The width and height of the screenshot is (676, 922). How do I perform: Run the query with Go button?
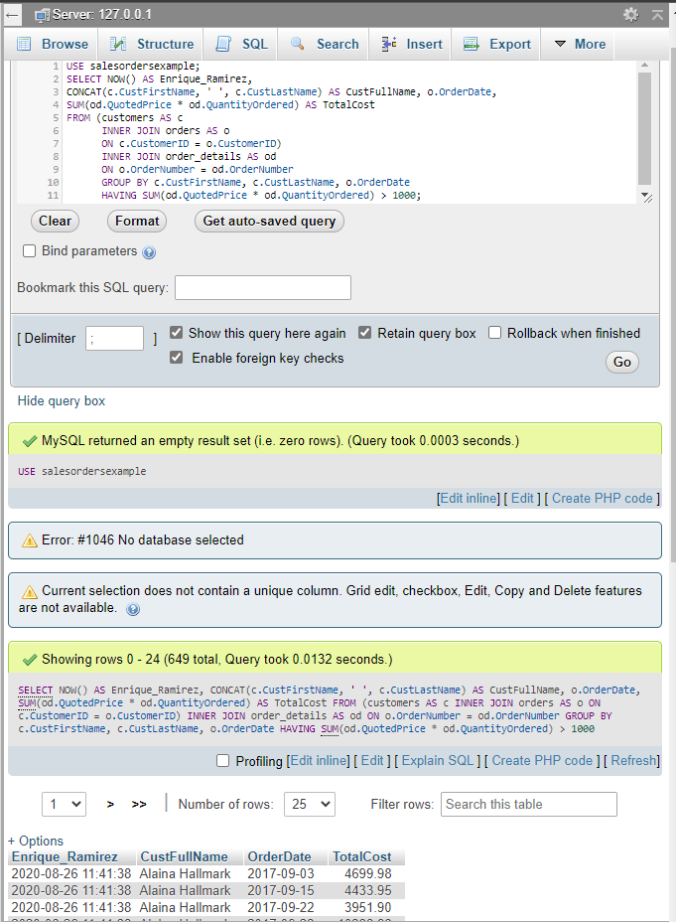[622, 363]
